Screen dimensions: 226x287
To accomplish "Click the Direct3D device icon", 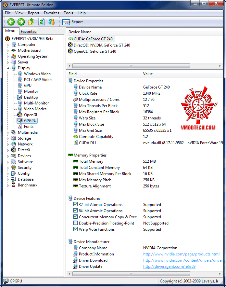I will (x=70, y=45).
